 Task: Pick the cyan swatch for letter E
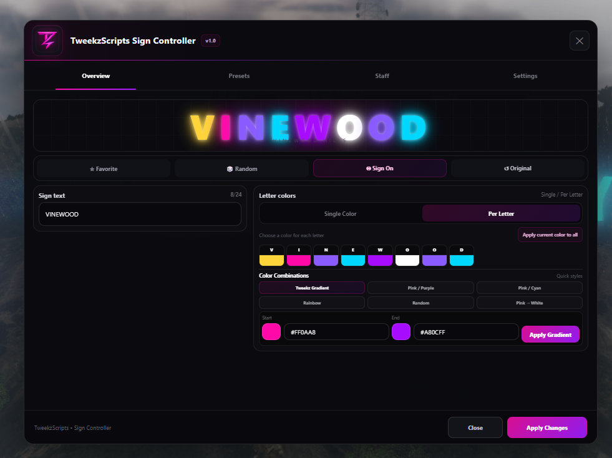click(353, 260)
